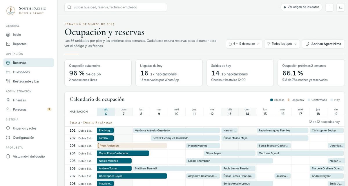Select the dom 7 day column header
The image size is (348, 186).
click(124, 112)
